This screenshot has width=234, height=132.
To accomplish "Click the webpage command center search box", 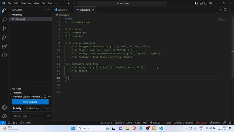I will click(122, 3).
